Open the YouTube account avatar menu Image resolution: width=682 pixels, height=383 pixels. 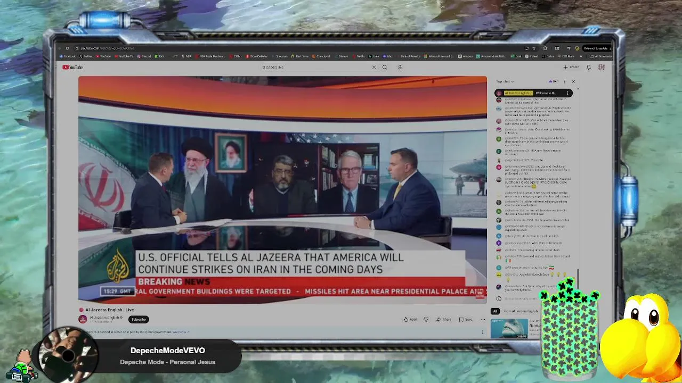coord(602,67)
